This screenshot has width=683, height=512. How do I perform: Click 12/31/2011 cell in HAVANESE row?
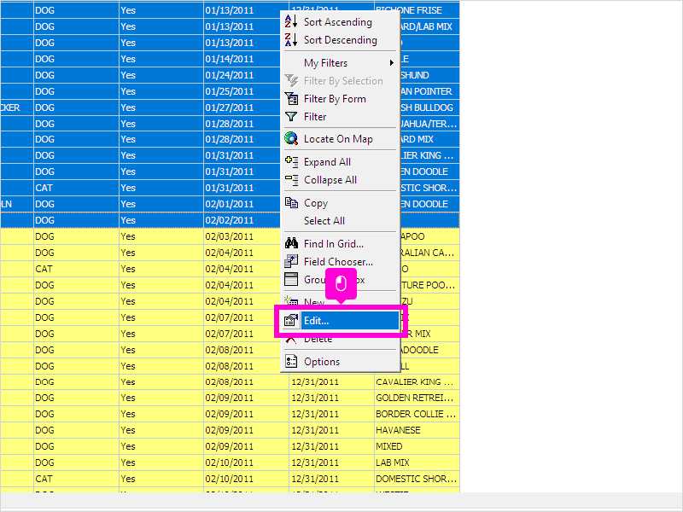coord(331,430)
